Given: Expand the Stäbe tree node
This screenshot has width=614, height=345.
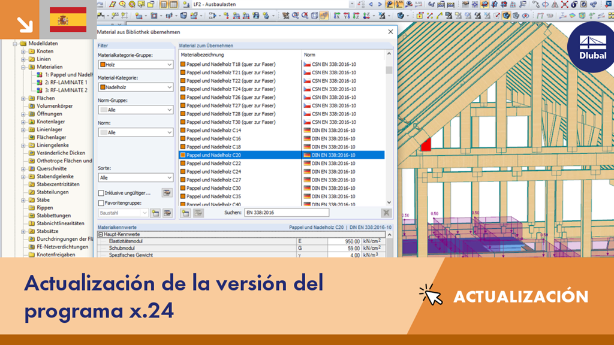Looking at the screenshot, I should (x=23, y=200).
